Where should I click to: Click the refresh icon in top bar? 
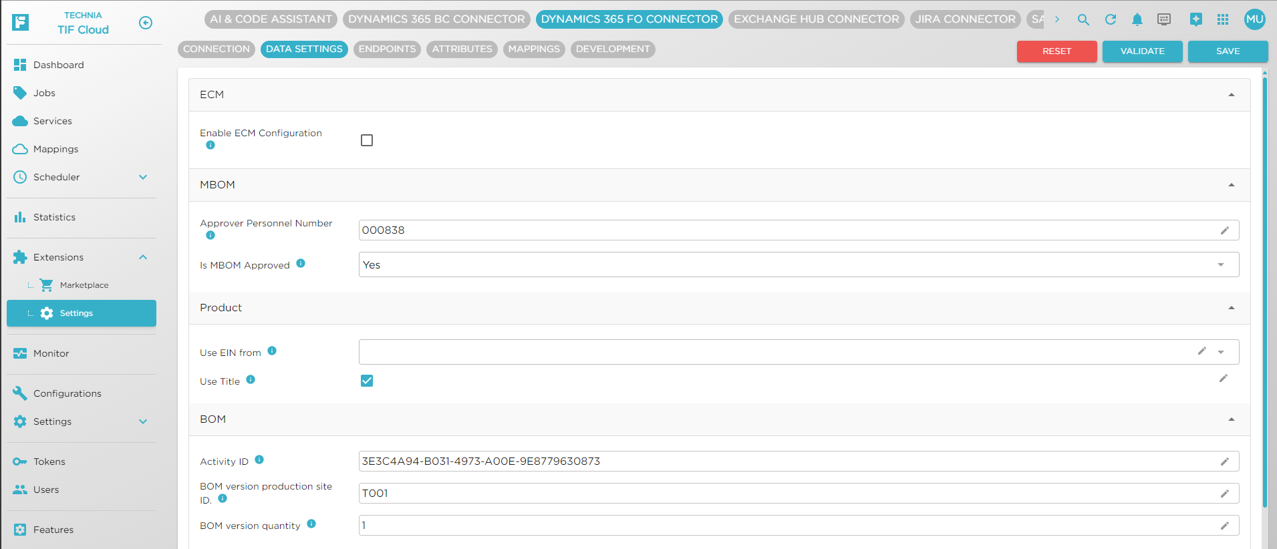[1110, 20]
